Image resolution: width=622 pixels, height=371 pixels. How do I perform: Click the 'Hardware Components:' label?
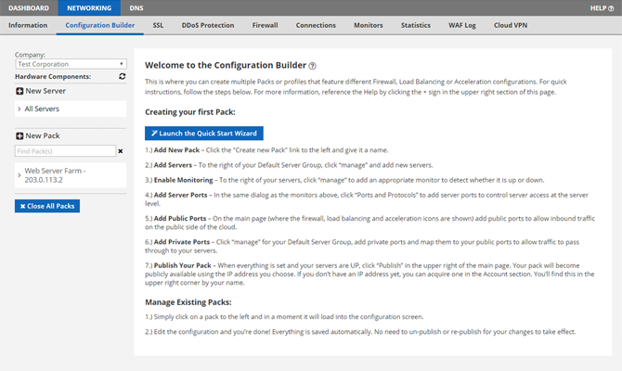point(53,76)
